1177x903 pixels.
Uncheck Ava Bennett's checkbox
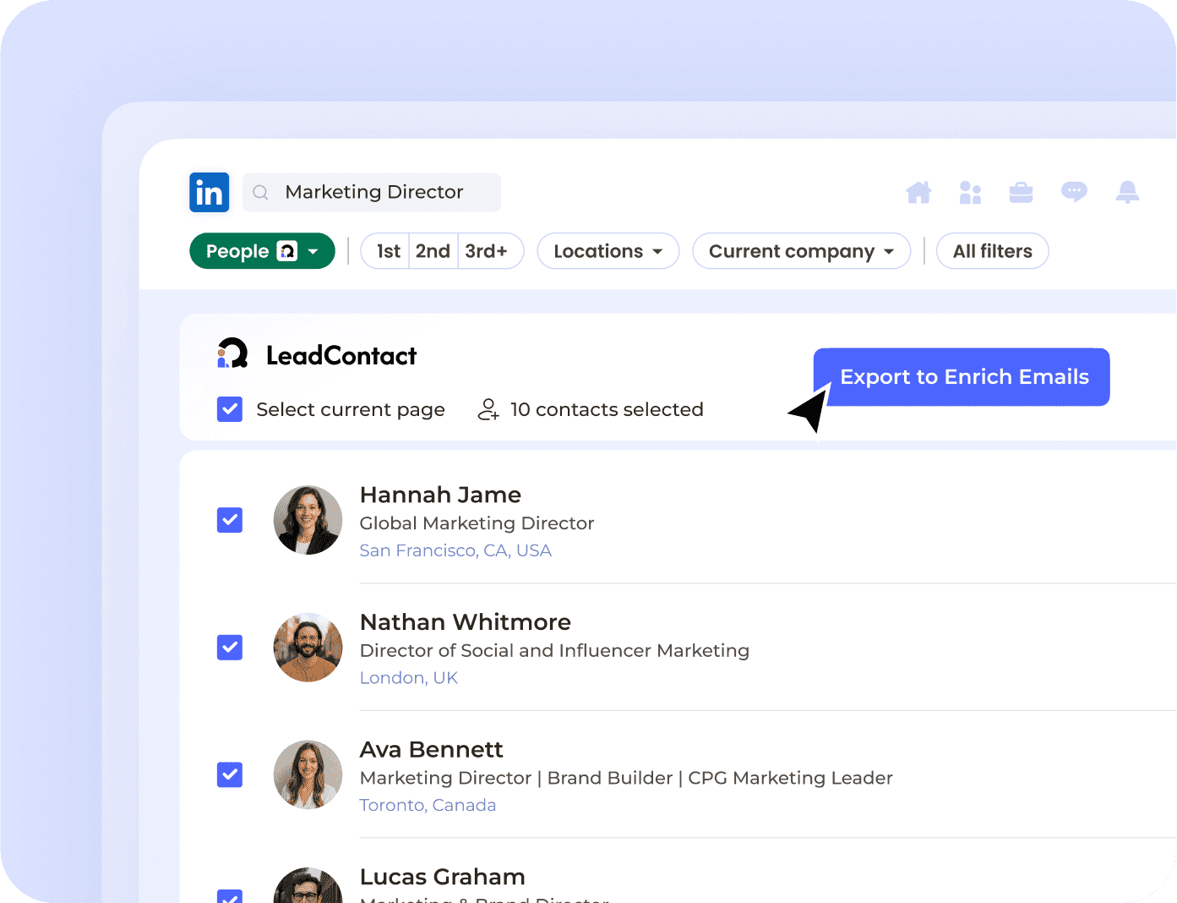point(230,774)
